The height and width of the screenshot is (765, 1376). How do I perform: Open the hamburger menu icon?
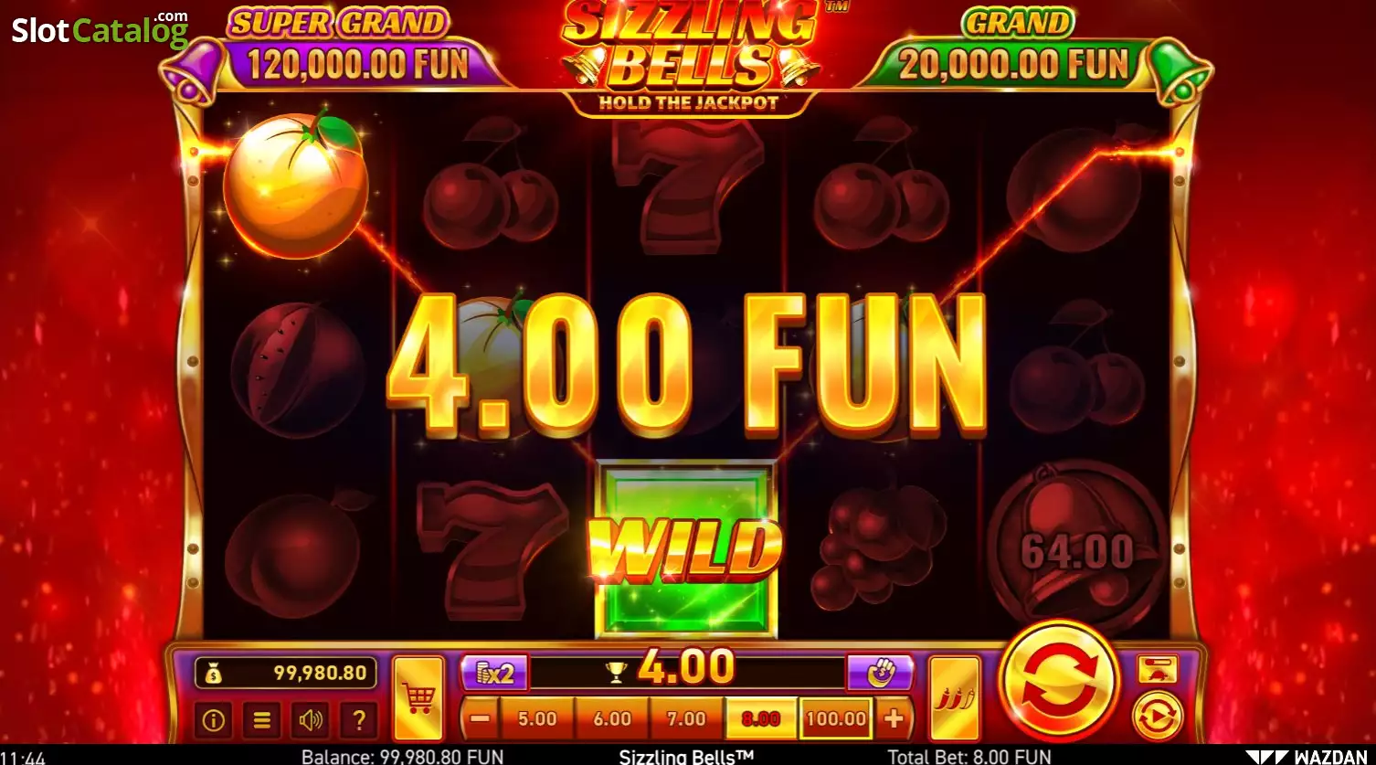[261, 720]
